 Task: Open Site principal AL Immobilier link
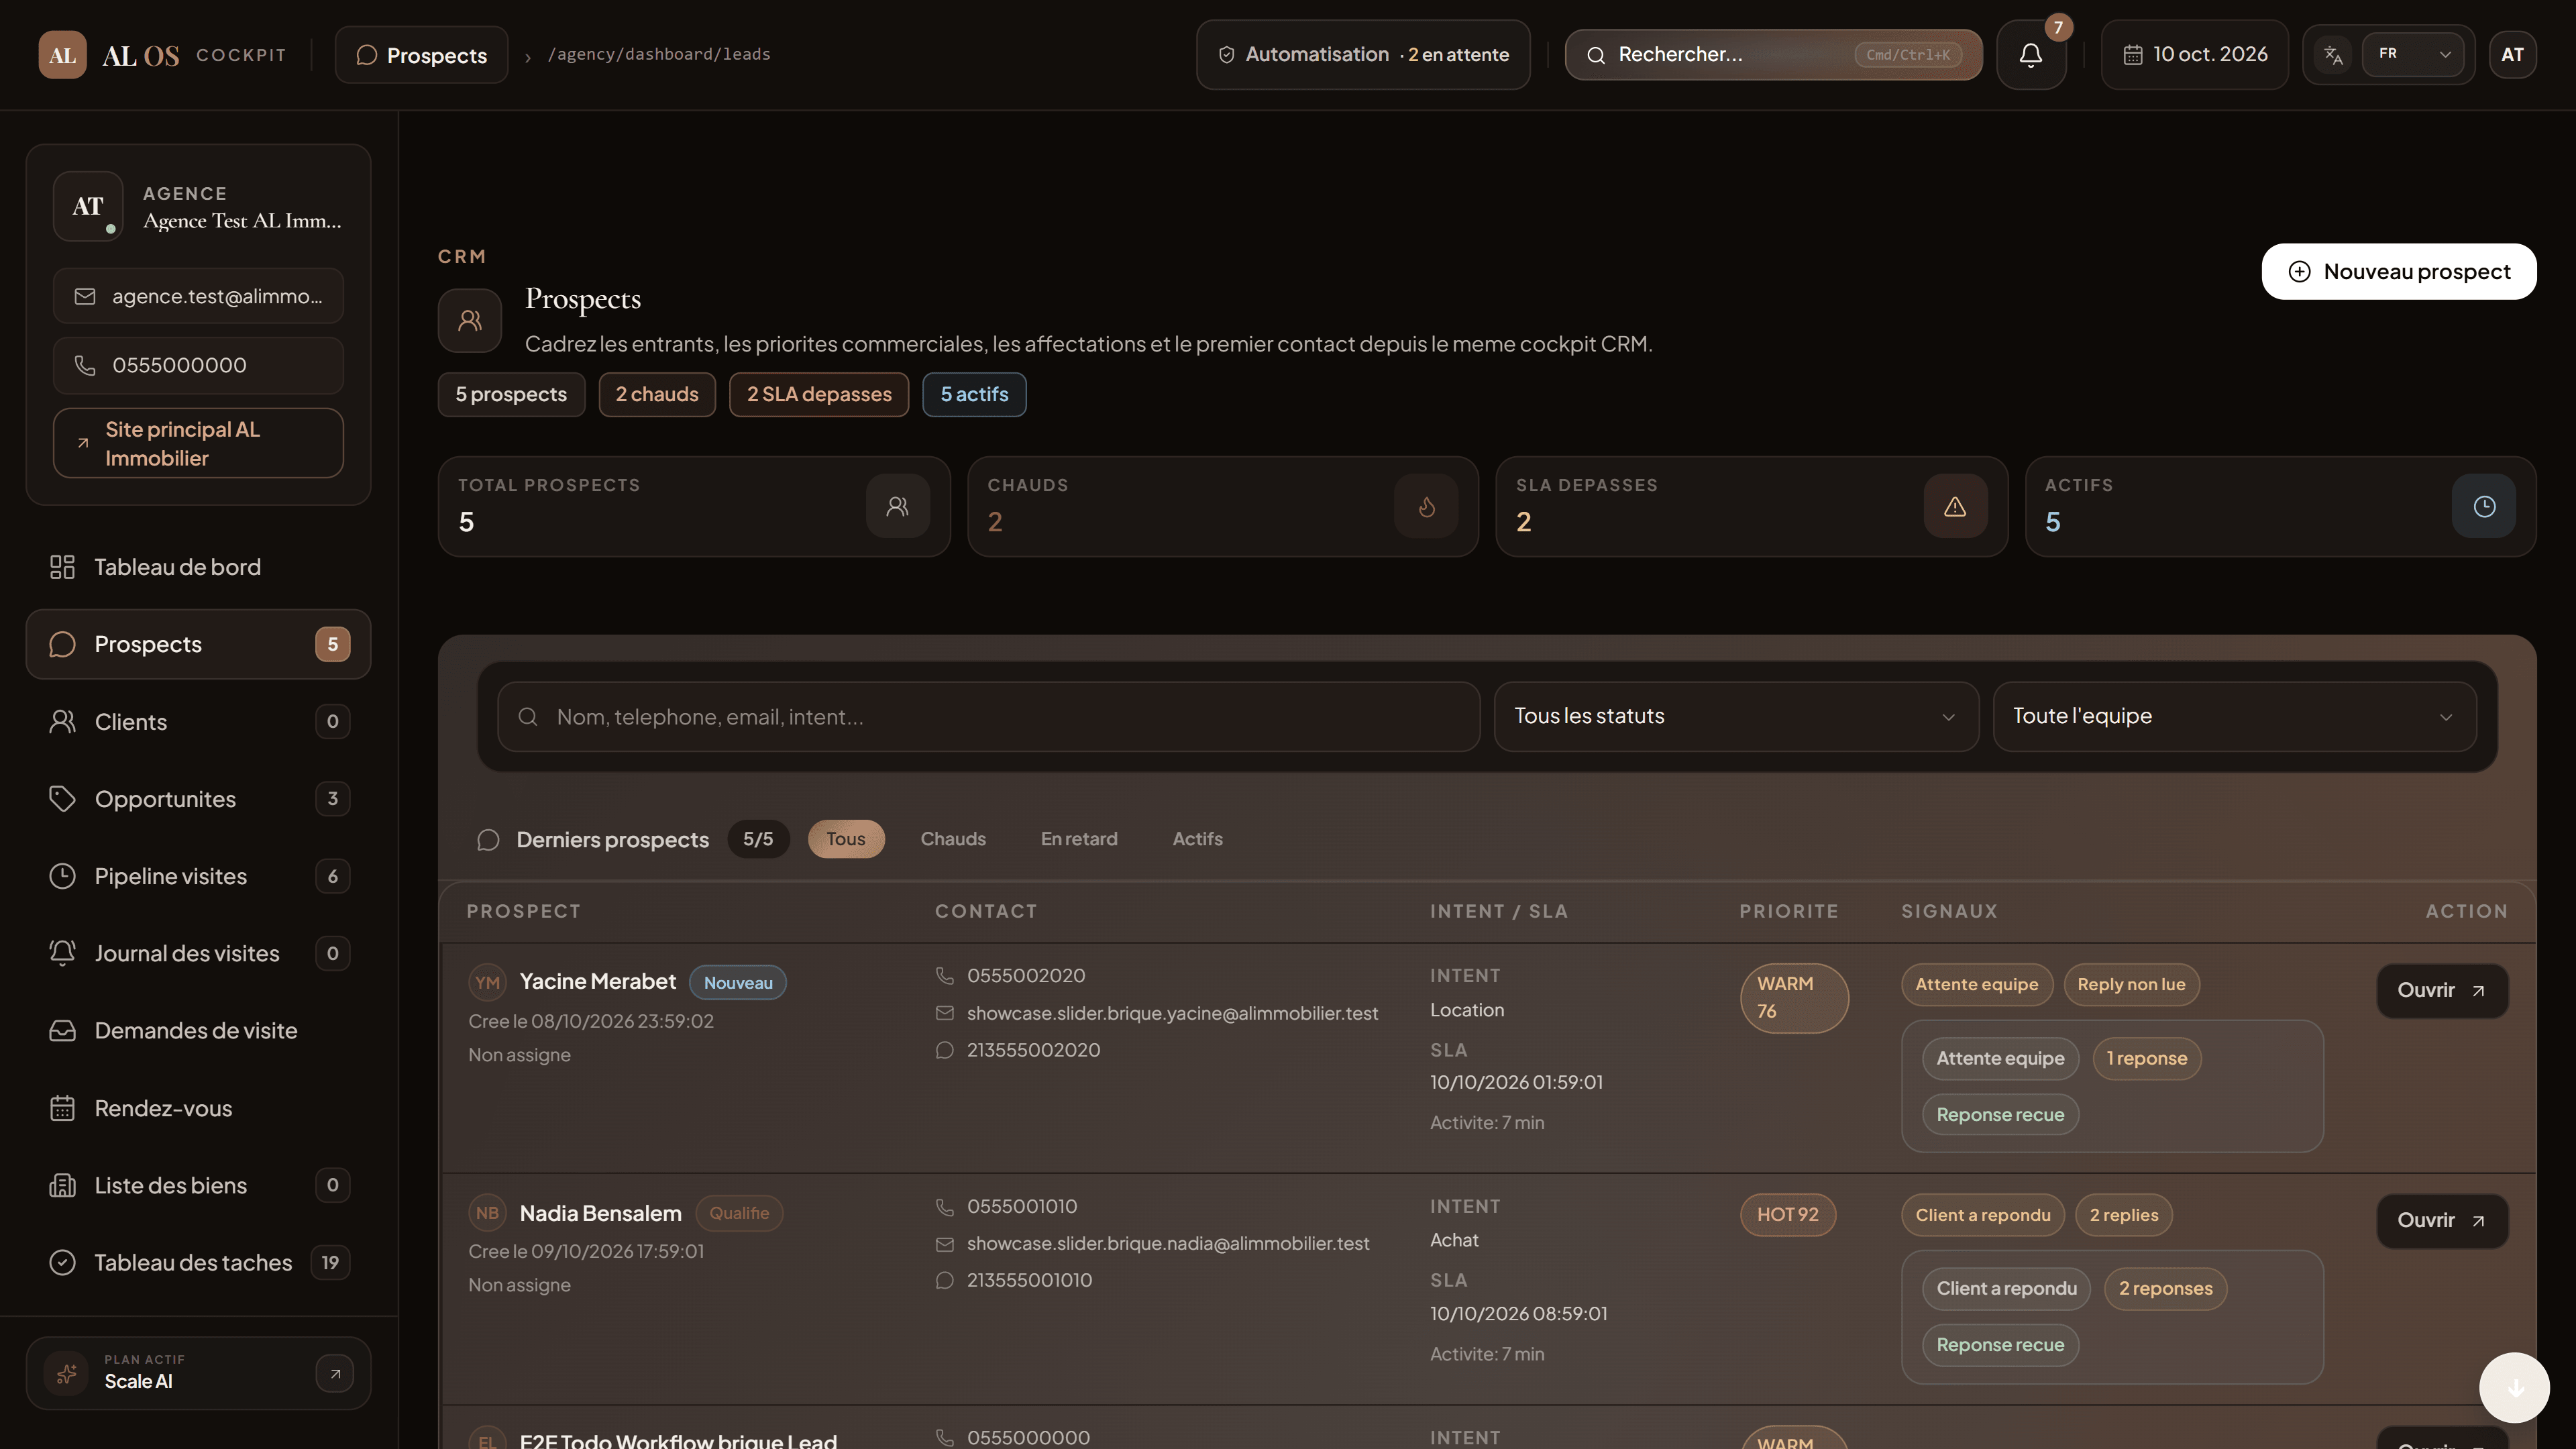198,443
